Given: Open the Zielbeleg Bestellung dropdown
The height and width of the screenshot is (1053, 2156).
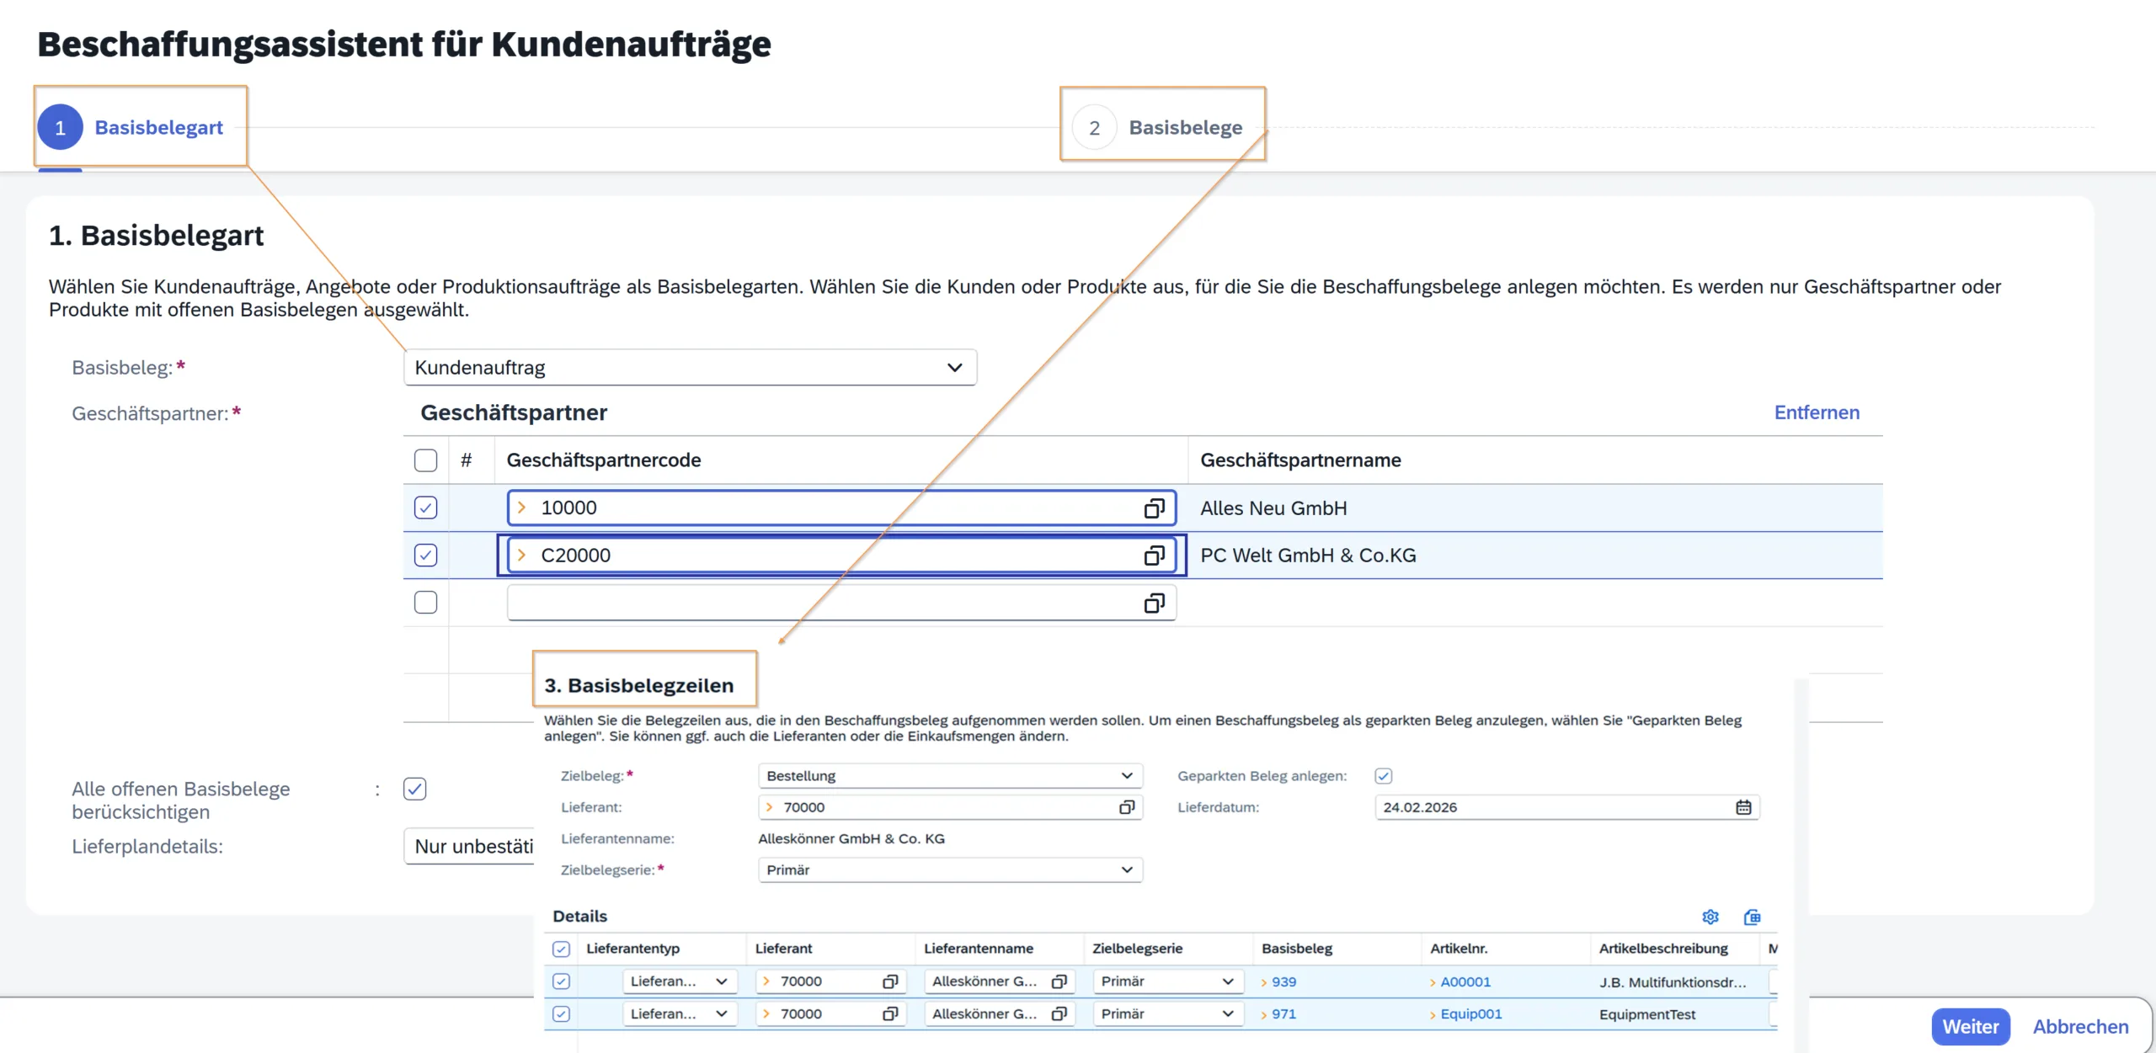Looking at the screenshot, I should 1127,776.
